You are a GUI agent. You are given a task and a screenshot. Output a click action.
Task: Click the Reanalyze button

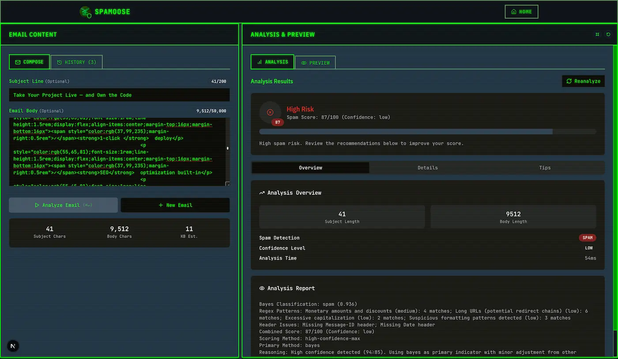tap(583, 81)
